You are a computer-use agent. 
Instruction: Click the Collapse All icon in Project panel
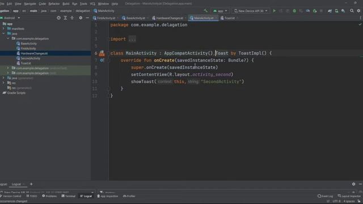pyautogui.click(x=72, y=18)
